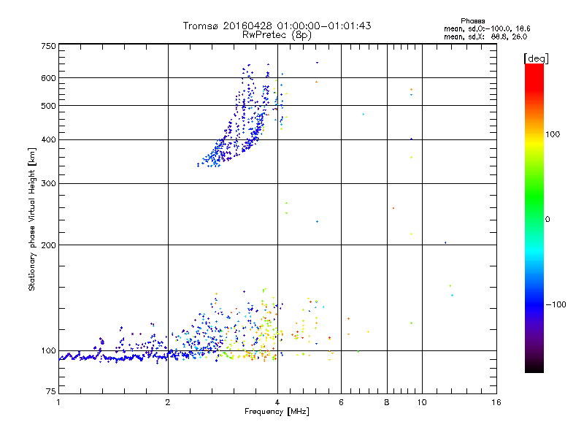Click the subtitle 'RwPretec (8p)'

277,35
